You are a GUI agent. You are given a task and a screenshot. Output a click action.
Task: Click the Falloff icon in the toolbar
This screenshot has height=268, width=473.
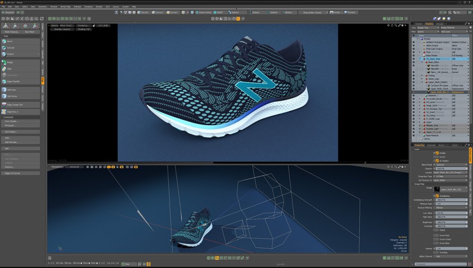click(x=215, y=12)
